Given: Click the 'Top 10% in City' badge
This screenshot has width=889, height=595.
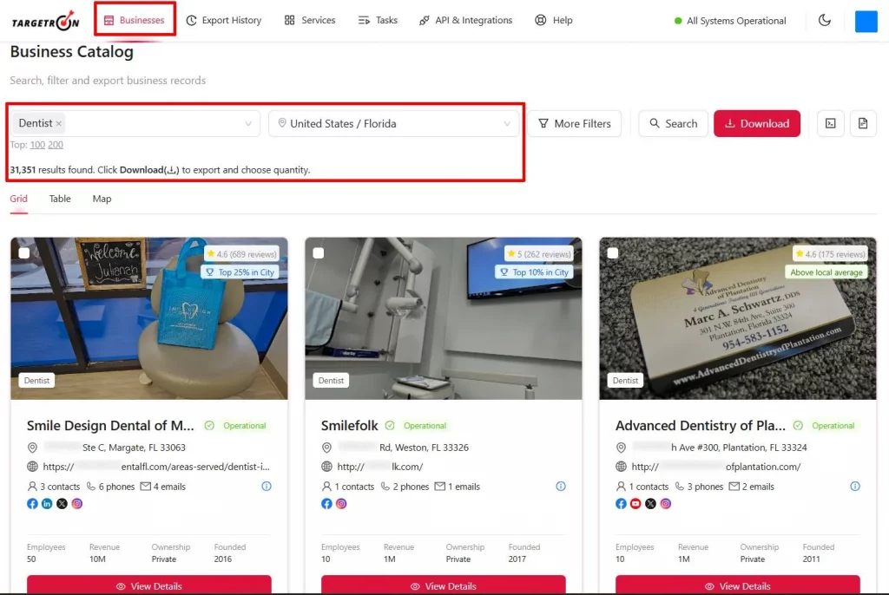Looking at the screenshot, I should coord(534,272).
